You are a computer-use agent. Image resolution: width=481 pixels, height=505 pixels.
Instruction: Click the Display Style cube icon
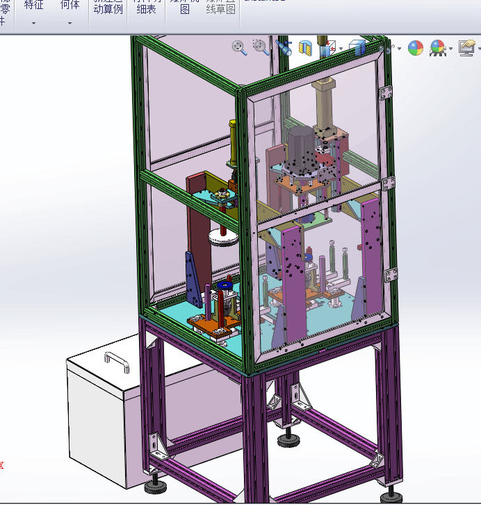coord(357,48)
